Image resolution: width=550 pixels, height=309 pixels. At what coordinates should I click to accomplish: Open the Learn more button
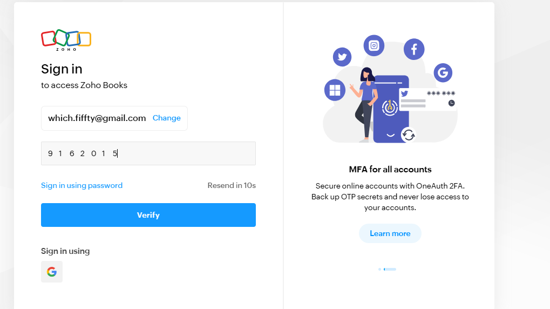(x=390, y=233)
